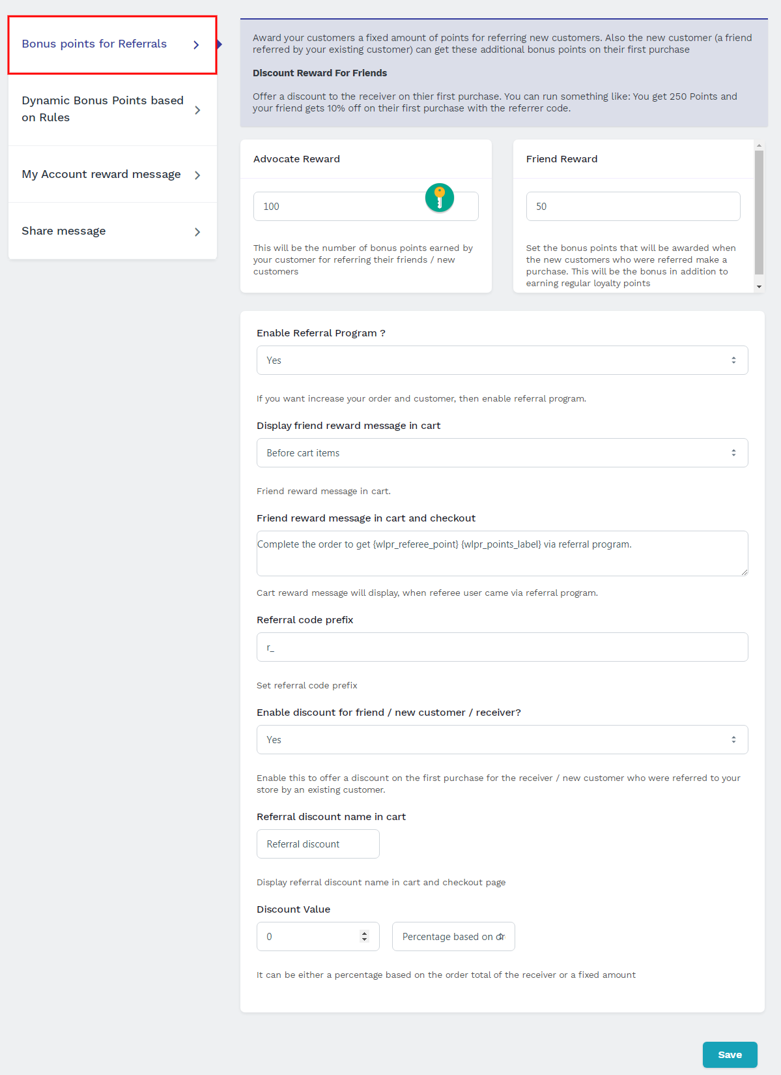Increment Discount Value with stepper arrows
Image resolution: width=781 pixels, height=1075 pixels.
[x=364, y=933]
